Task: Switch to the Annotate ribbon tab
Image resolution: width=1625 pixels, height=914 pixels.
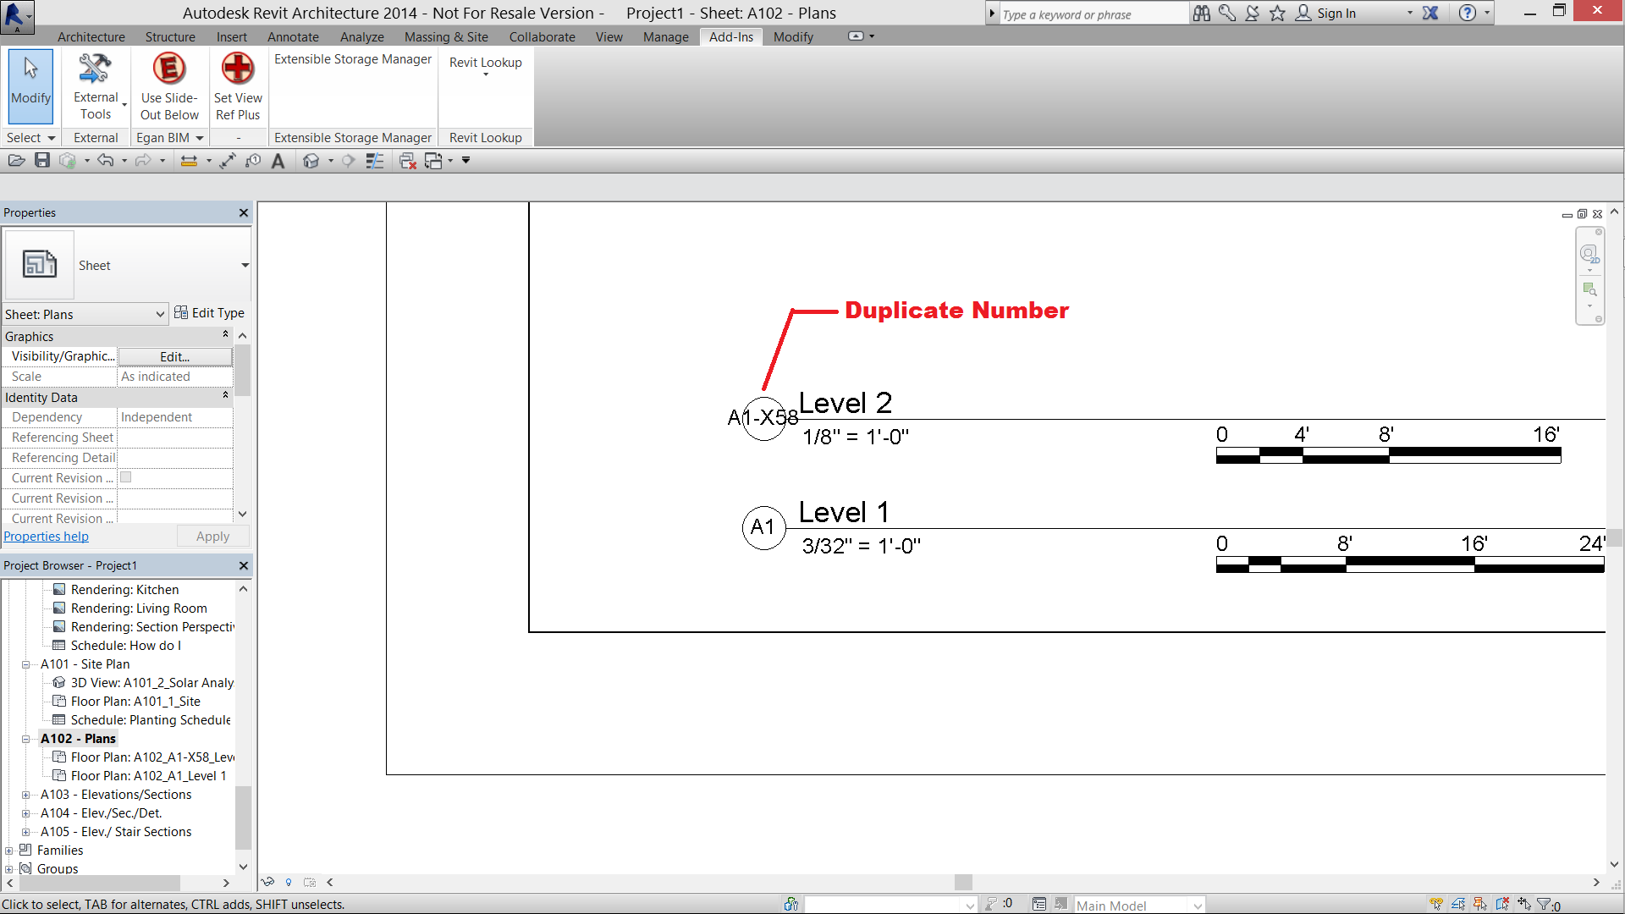Action: coord(293,37)
